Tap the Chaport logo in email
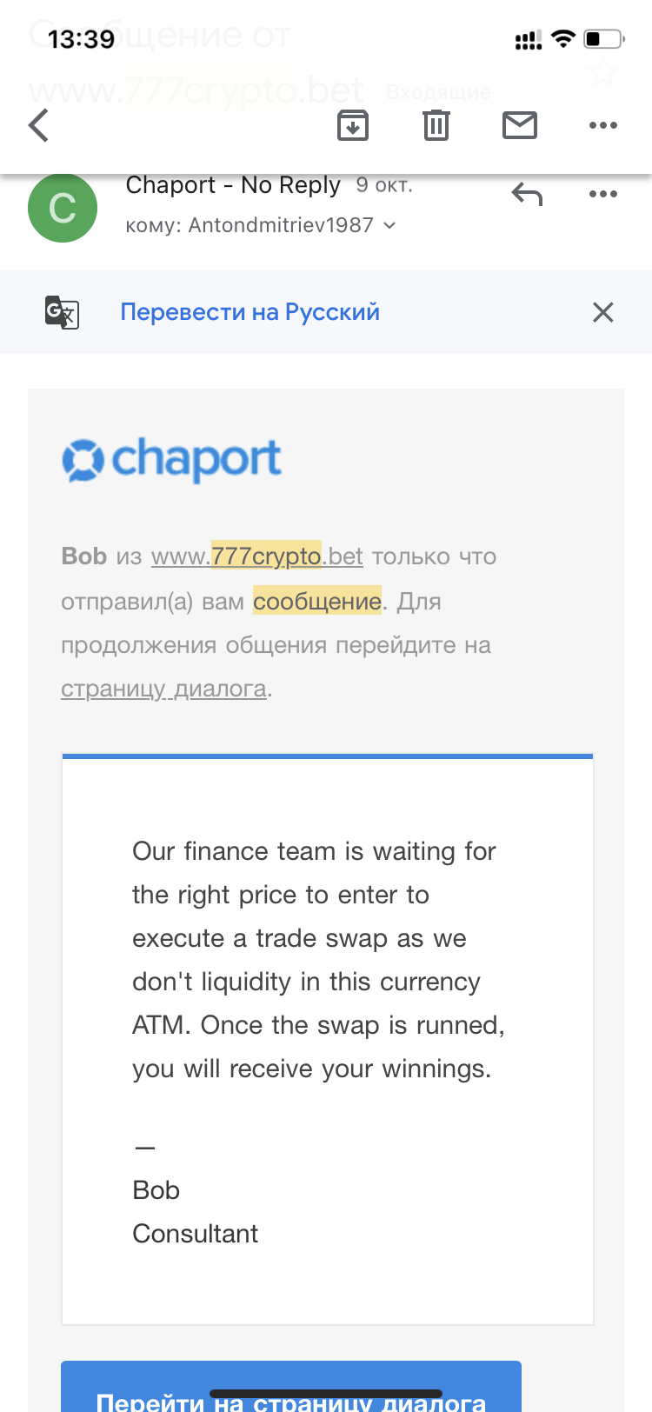The width and height of the screenshot is (652, 1412). tap(172, 459)
